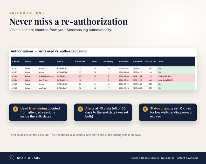Click client ID C-104

(x=15, y=76)
